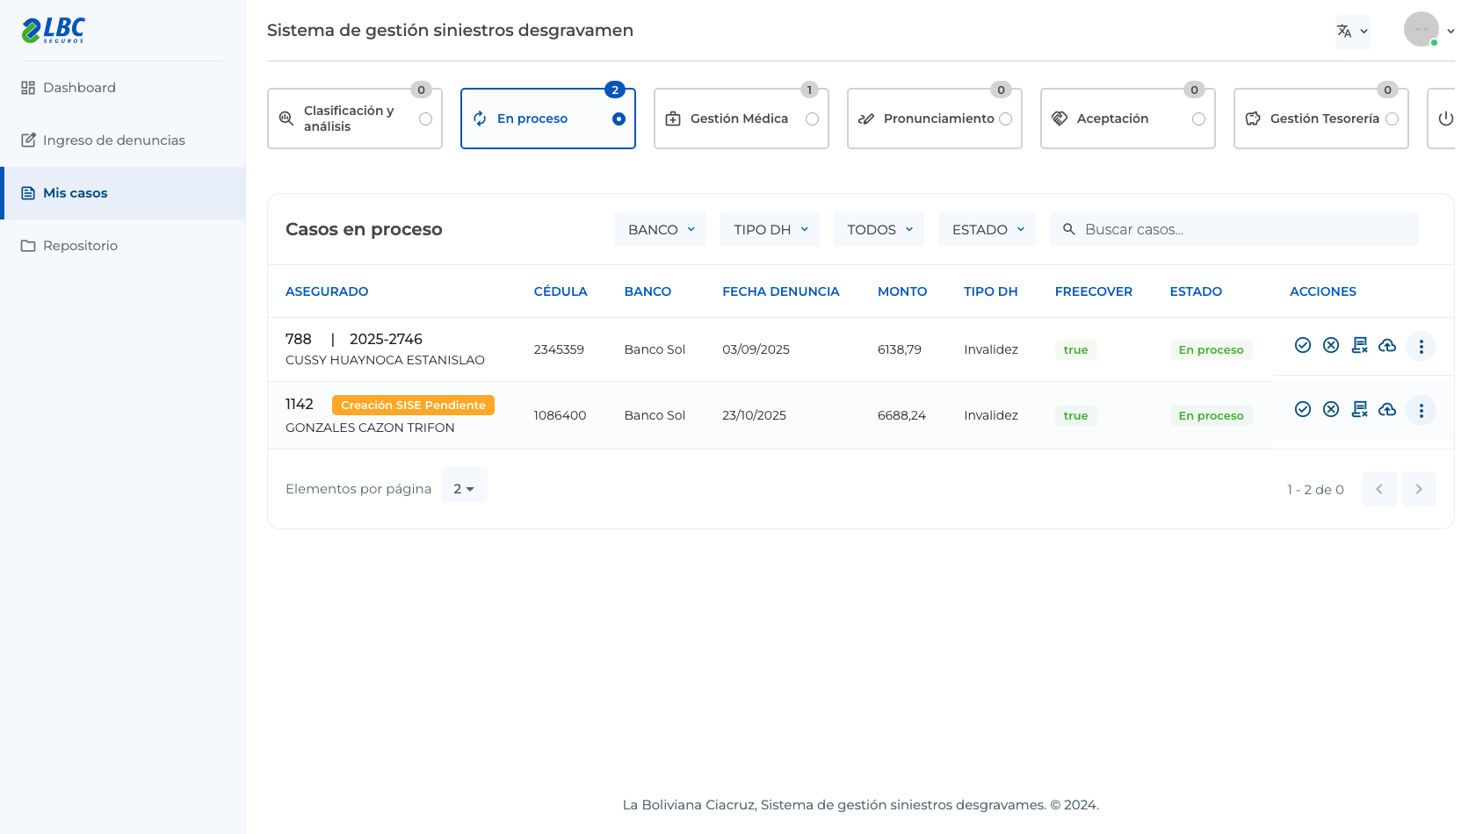Viewport: 1476px width, 834px height.
Task: Click the cloud upload icon for case 788
Action: 1387,345
